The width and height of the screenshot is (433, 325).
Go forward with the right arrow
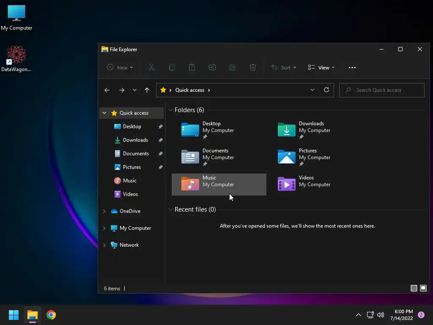pos(121,90)
